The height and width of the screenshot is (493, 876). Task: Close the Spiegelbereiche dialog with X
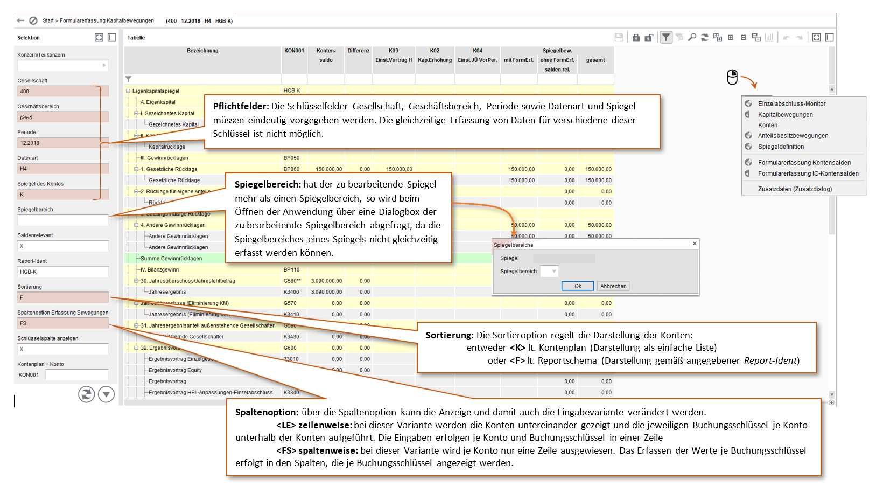click(695, 244)
